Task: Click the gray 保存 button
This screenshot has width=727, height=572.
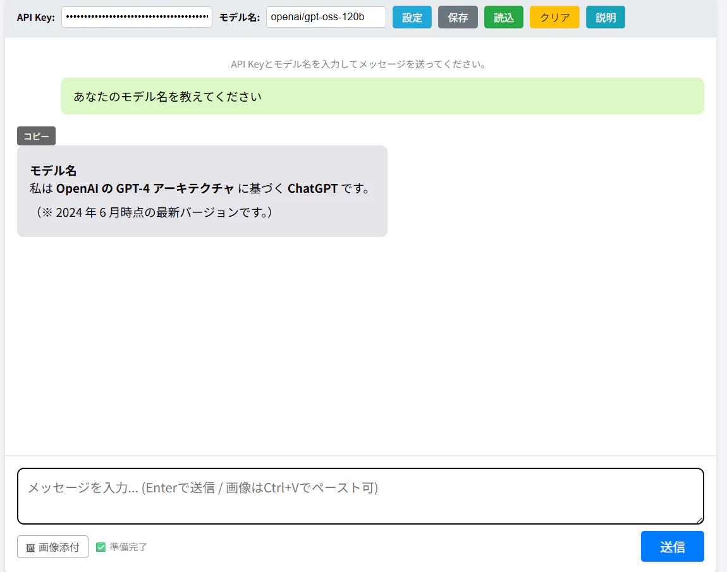Action: [458, 17]
